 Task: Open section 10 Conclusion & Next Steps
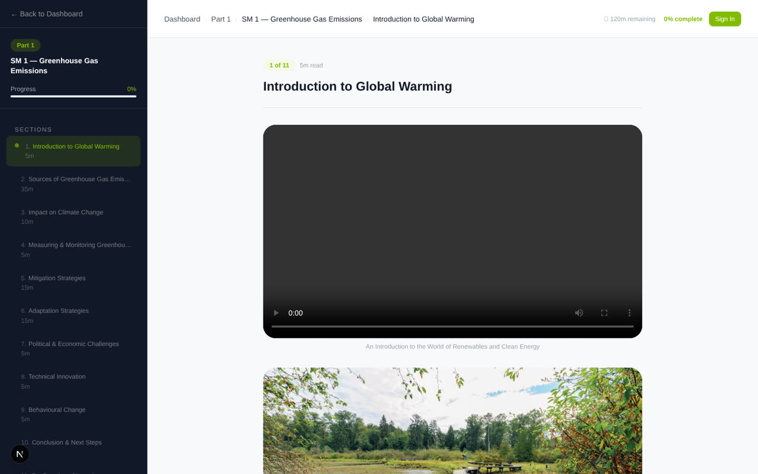pos(73,447)
